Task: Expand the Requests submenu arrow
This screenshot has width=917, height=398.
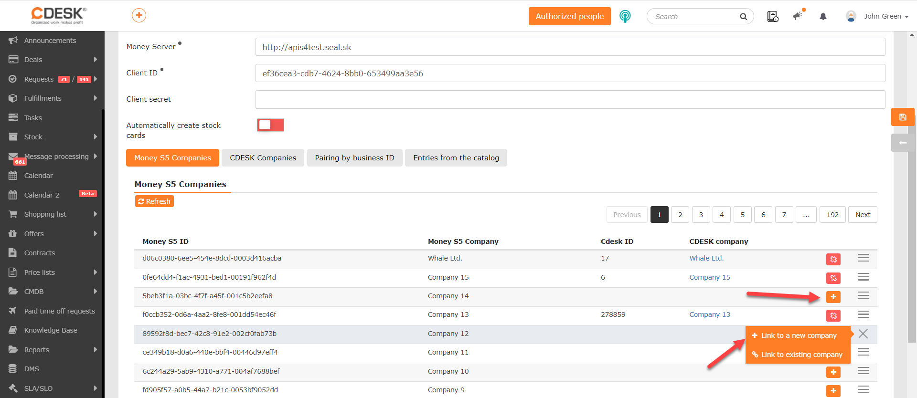Action: pyautogui.click(x=96, y=79)
